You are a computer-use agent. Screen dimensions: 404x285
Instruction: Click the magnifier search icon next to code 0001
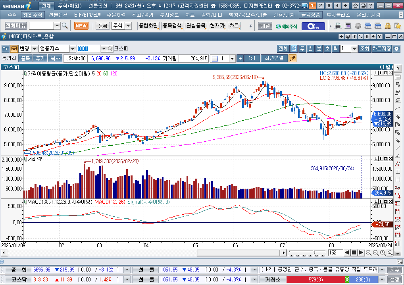point(110,49)
